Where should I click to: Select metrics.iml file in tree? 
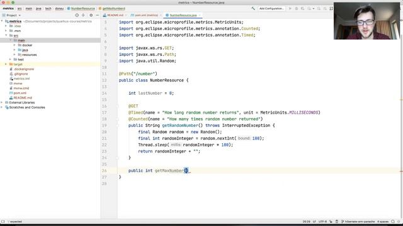[21, 78]
